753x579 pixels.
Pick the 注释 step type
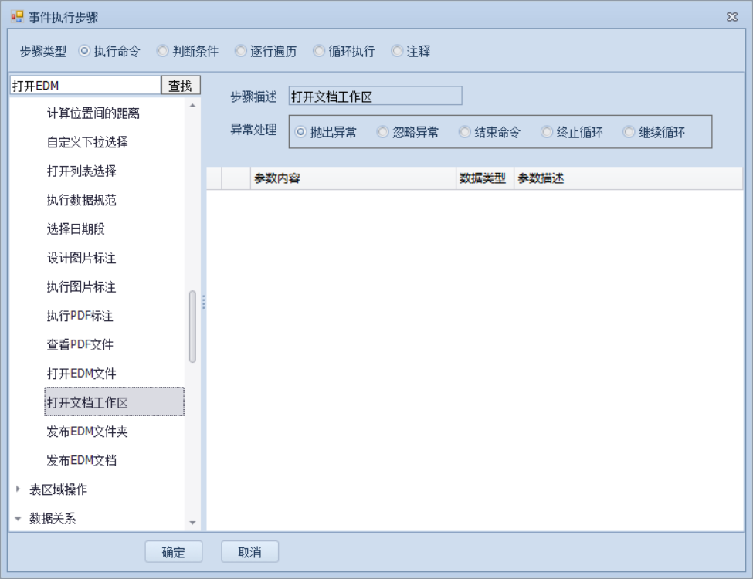(398, 52)
